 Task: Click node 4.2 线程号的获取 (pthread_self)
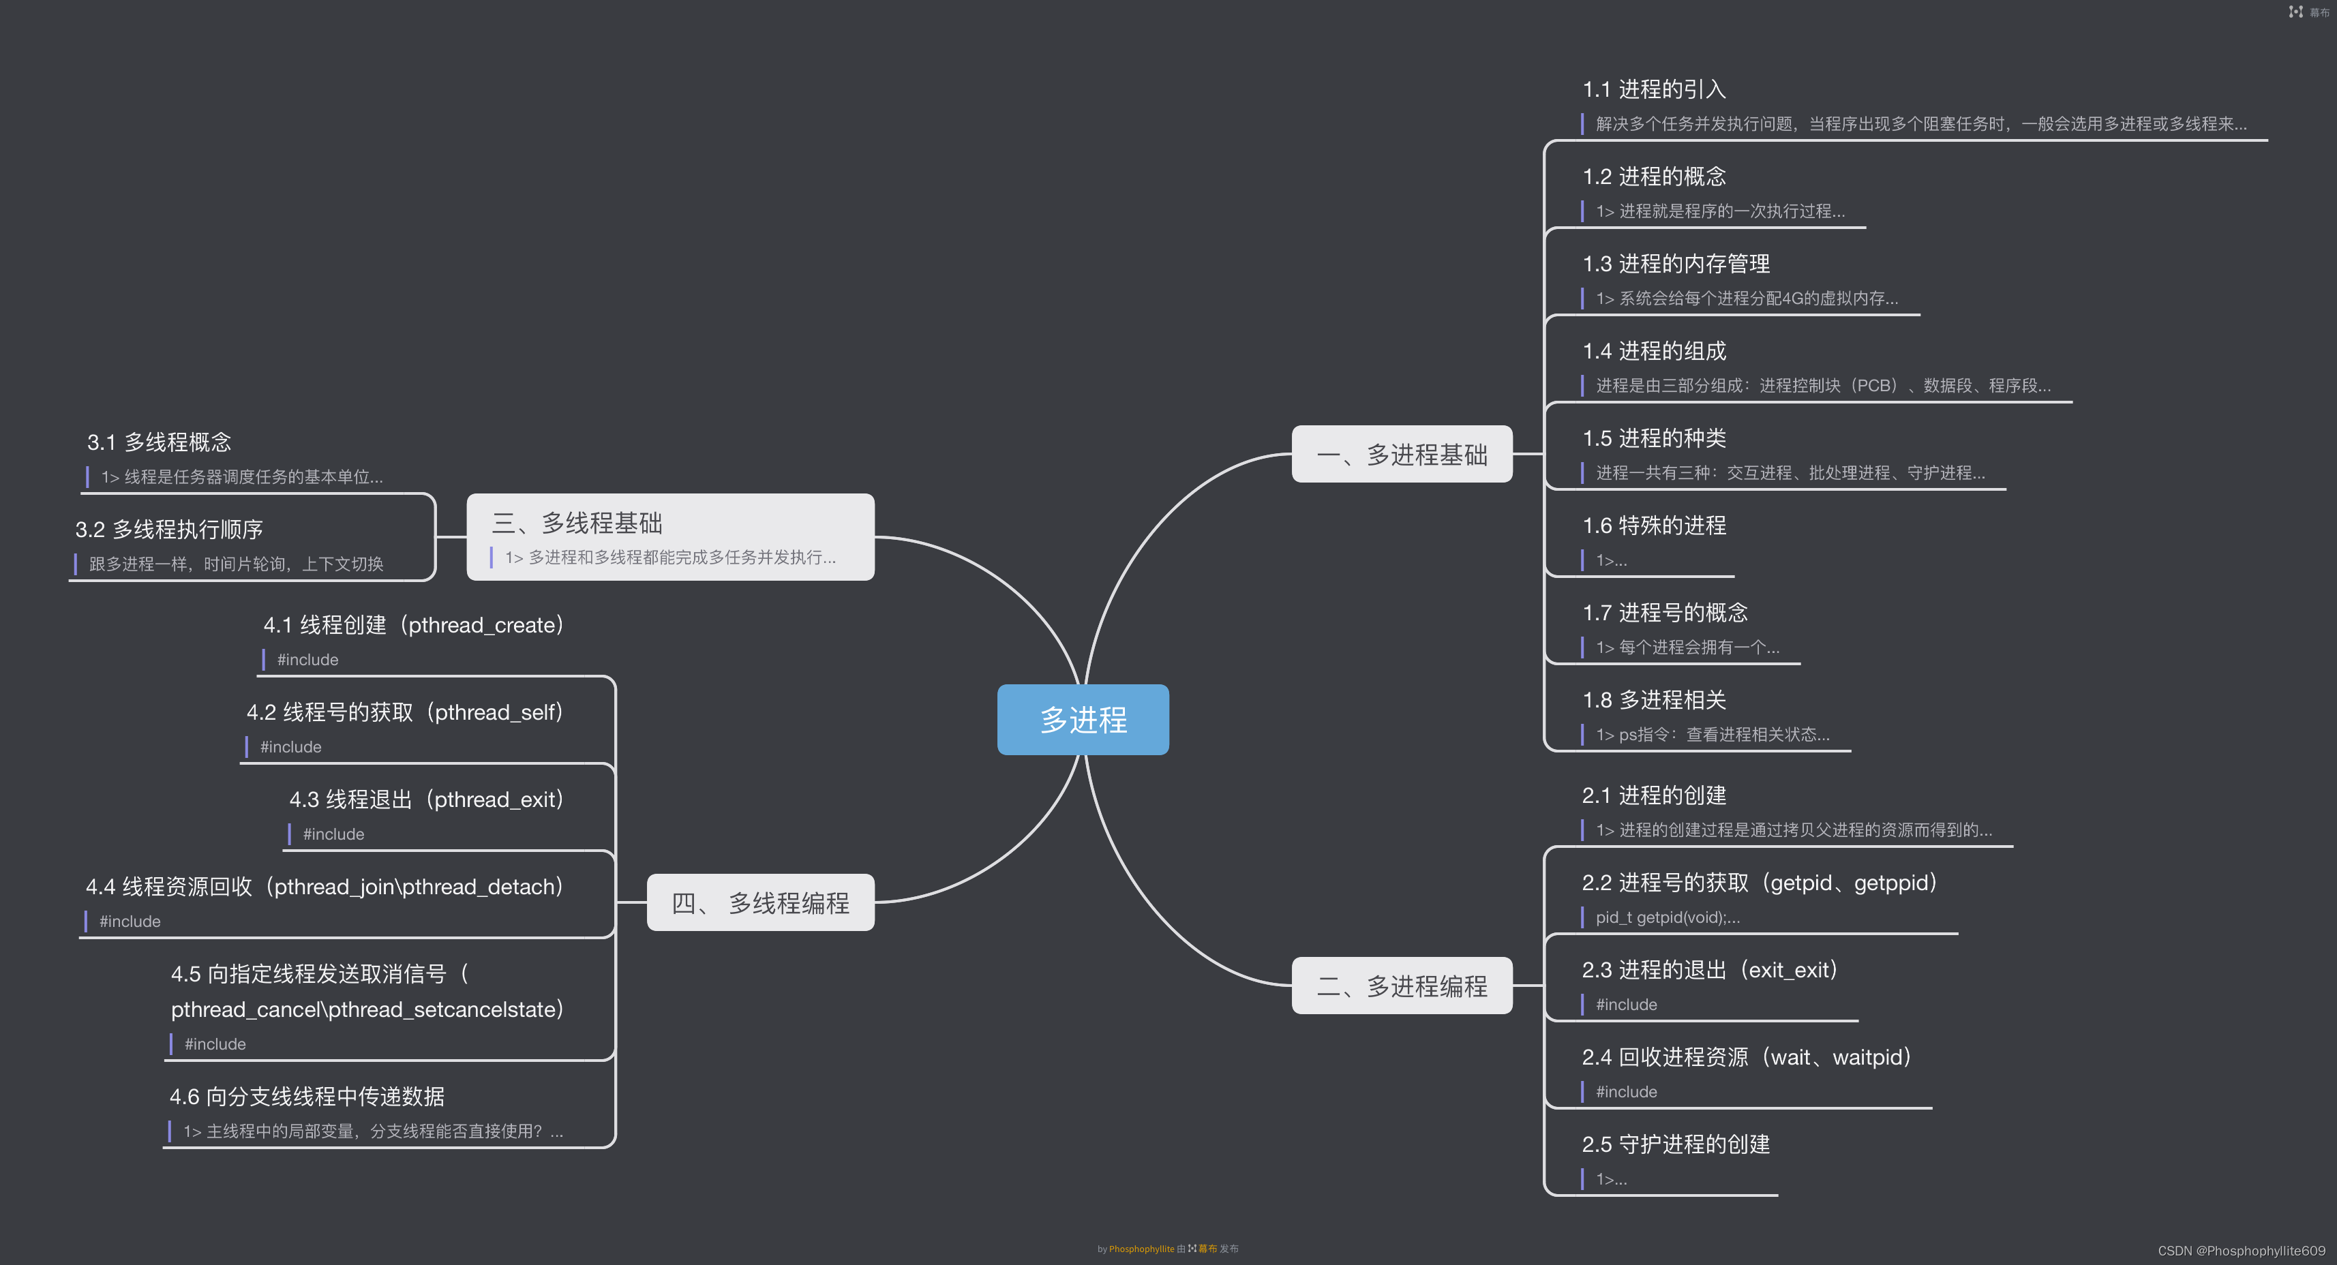(406, 712)
